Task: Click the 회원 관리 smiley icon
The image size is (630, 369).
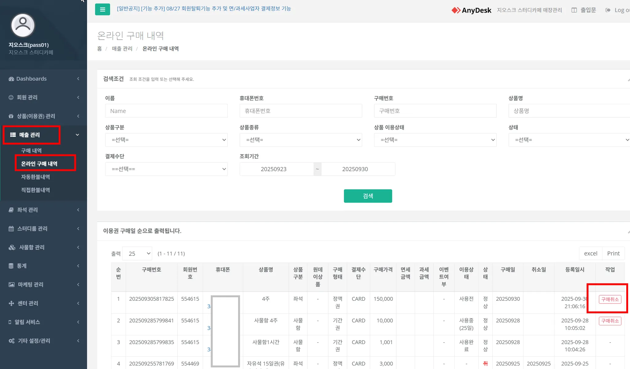Action: 11,97
